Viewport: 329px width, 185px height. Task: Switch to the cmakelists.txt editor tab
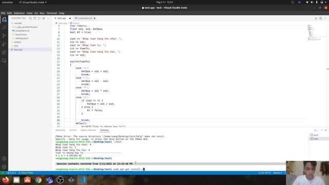[85, 18]
